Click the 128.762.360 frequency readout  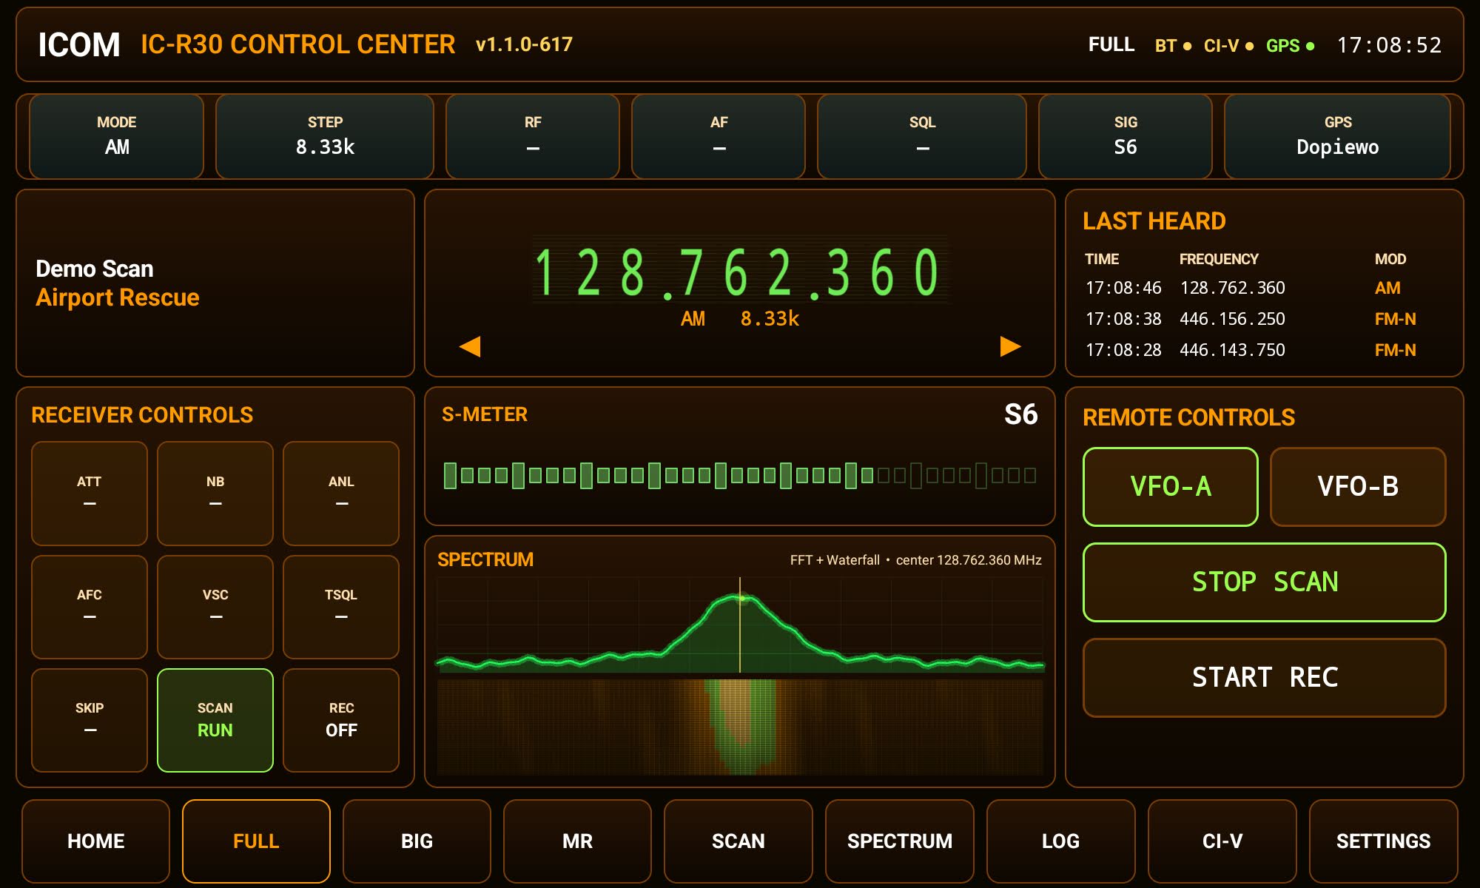(x=738, y=272)
